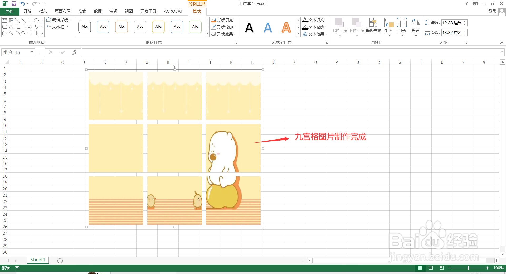506x274 pixels.
Task: Open Shape Fill (形状填充) options
Action: click(223, 20)
